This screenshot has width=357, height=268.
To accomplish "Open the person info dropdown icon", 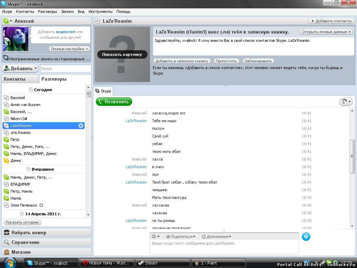I will pyautogui.click(x=345, y=102).
